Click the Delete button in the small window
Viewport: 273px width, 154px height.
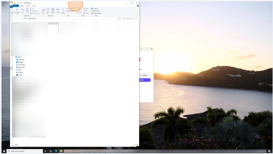[144, 75]
